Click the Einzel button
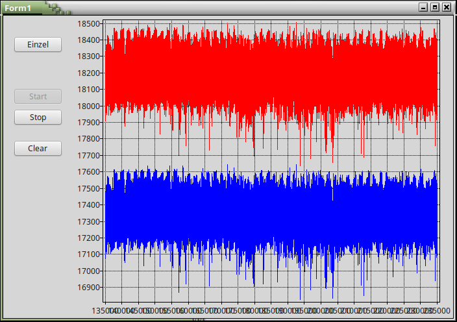The image size is (457, 322). (x=38, y=44)
